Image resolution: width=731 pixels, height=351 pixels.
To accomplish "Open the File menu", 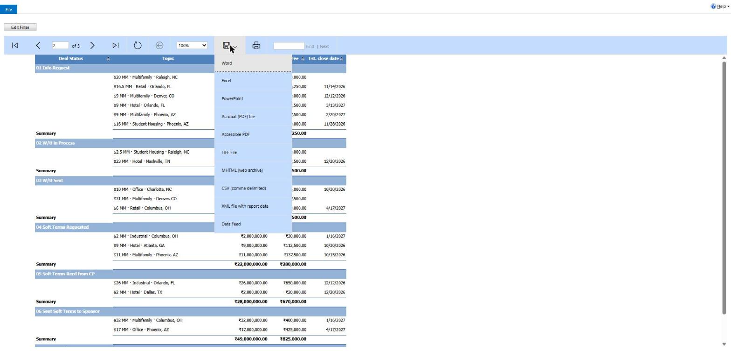I will pyautogui.click(x=8, y=9).
